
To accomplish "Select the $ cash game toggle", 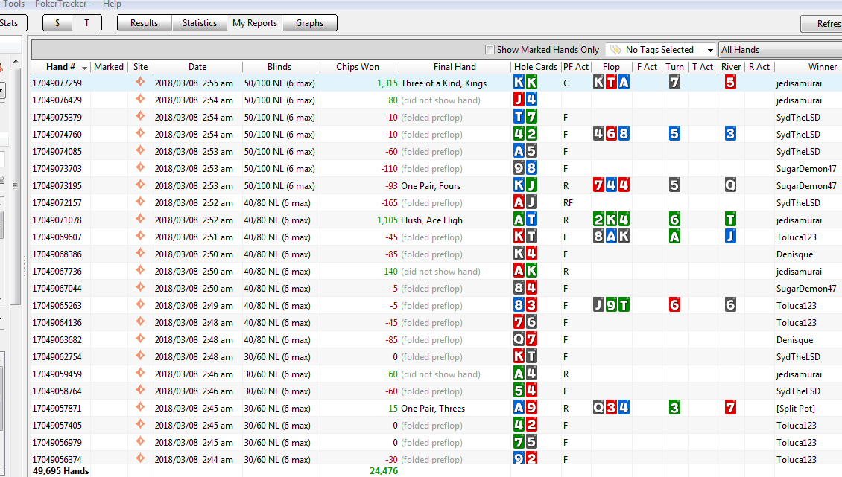I will coord(57,22).
